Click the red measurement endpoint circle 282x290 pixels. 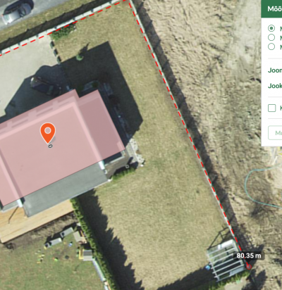point(249,267)
